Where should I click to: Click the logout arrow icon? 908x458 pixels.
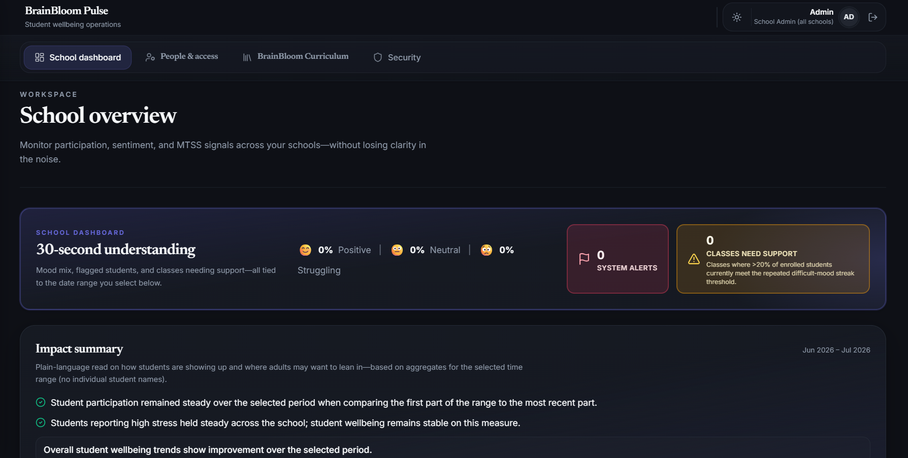click(873, 17)
